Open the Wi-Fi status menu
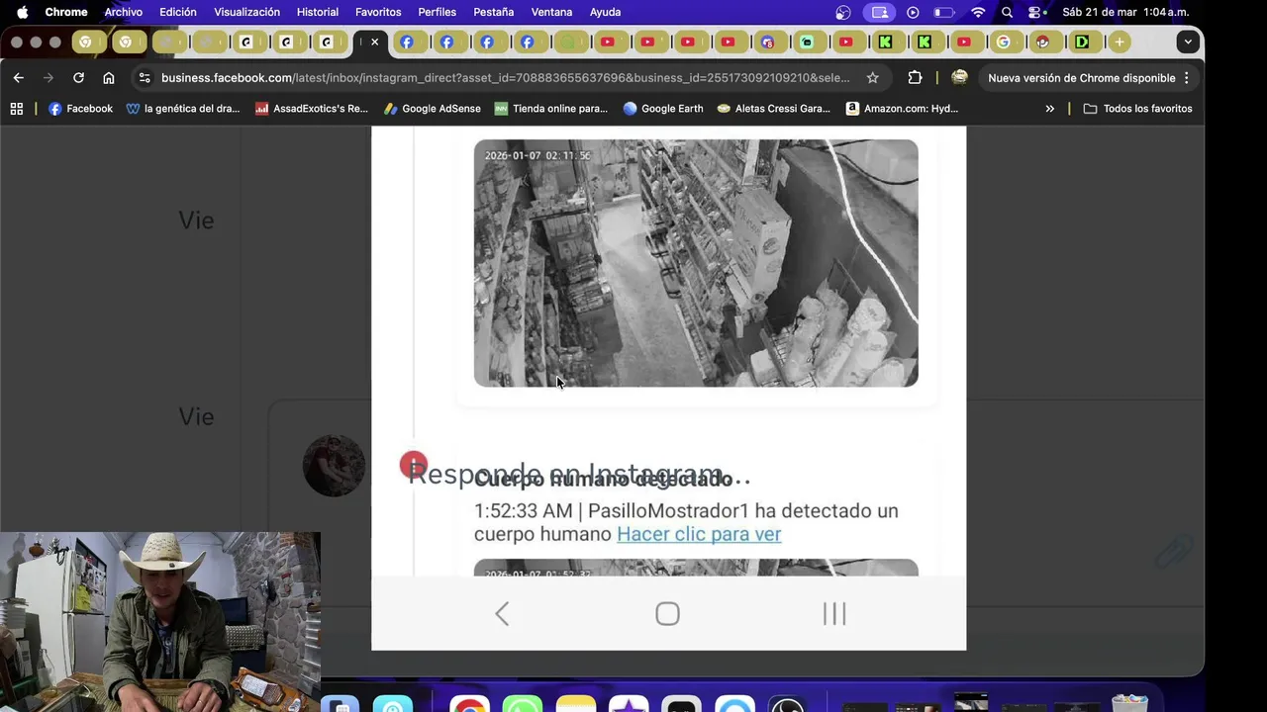This screenshot has height=712, width=1267. click(978, 12)
